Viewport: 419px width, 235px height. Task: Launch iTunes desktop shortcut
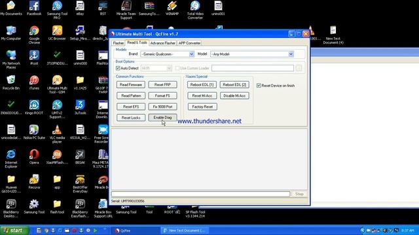point(34,82)
